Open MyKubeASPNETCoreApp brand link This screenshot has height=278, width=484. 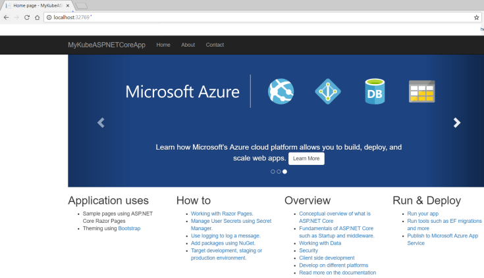(x=107, y=45)
